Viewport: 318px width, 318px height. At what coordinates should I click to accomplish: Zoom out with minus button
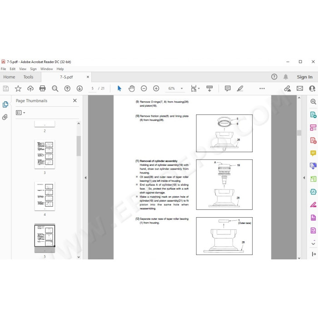tap(144, 89)
